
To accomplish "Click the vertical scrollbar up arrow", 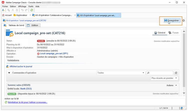I will pos(184,31).
